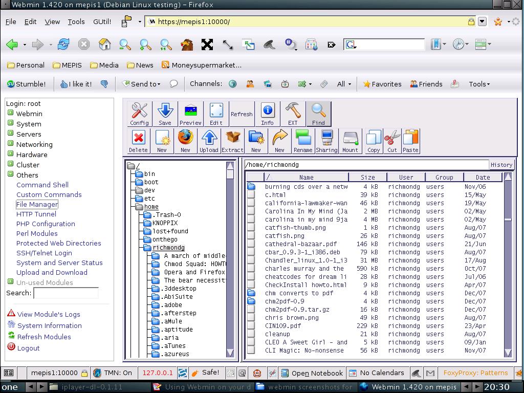Open the Custom Commands link

click(49, 194)
